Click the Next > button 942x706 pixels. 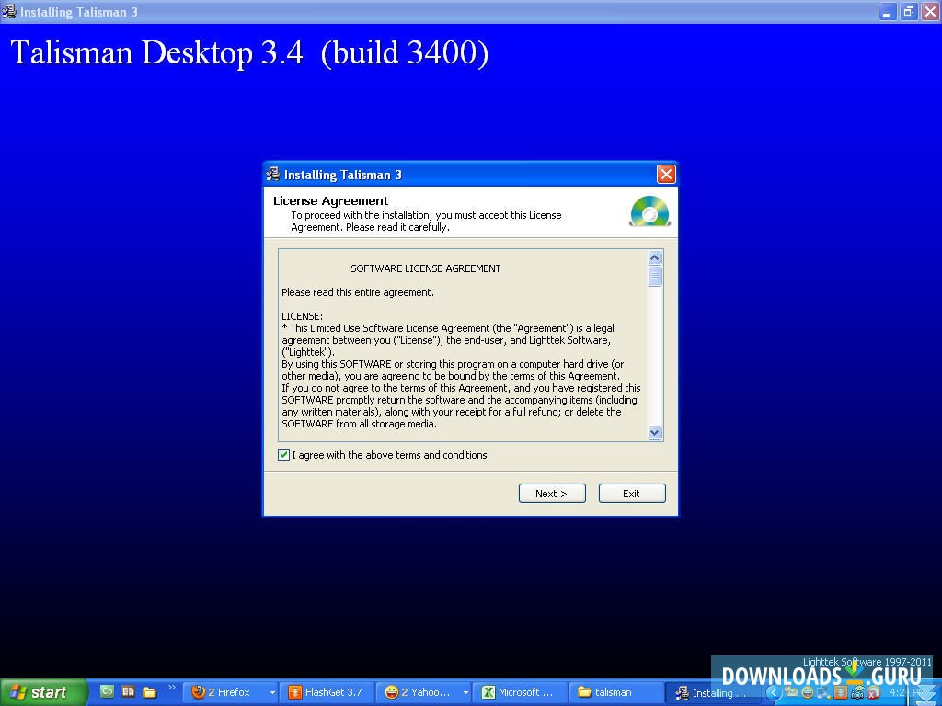pyautogui.click(x=552, y=494)
